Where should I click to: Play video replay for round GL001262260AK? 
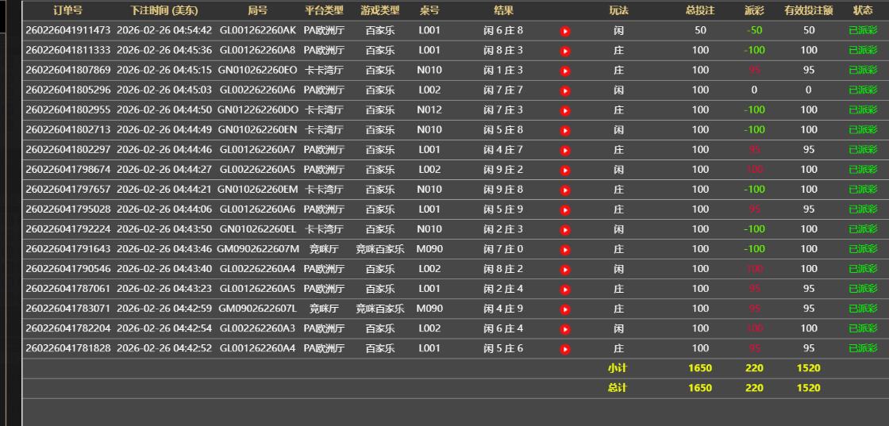(x=565, y=31)
